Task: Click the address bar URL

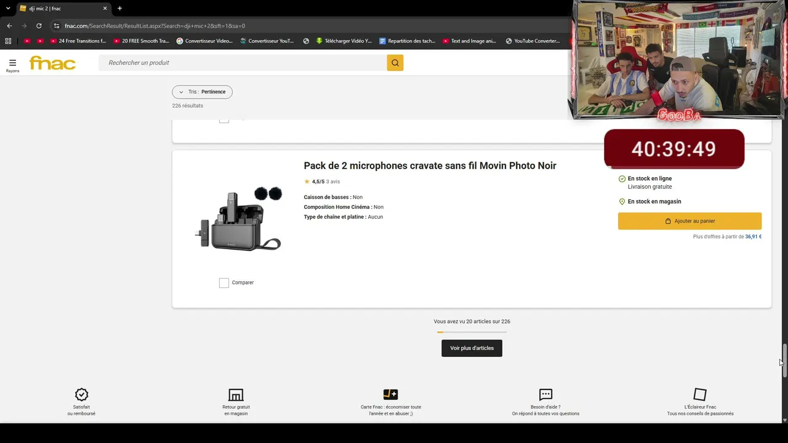Action: pyautogui.click(x=155, y=26)
